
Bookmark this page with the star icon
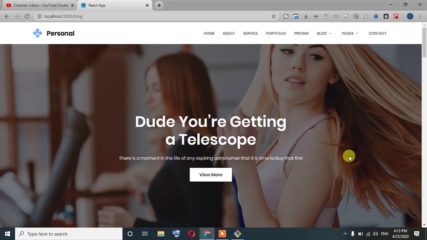(x=274, y=16)
